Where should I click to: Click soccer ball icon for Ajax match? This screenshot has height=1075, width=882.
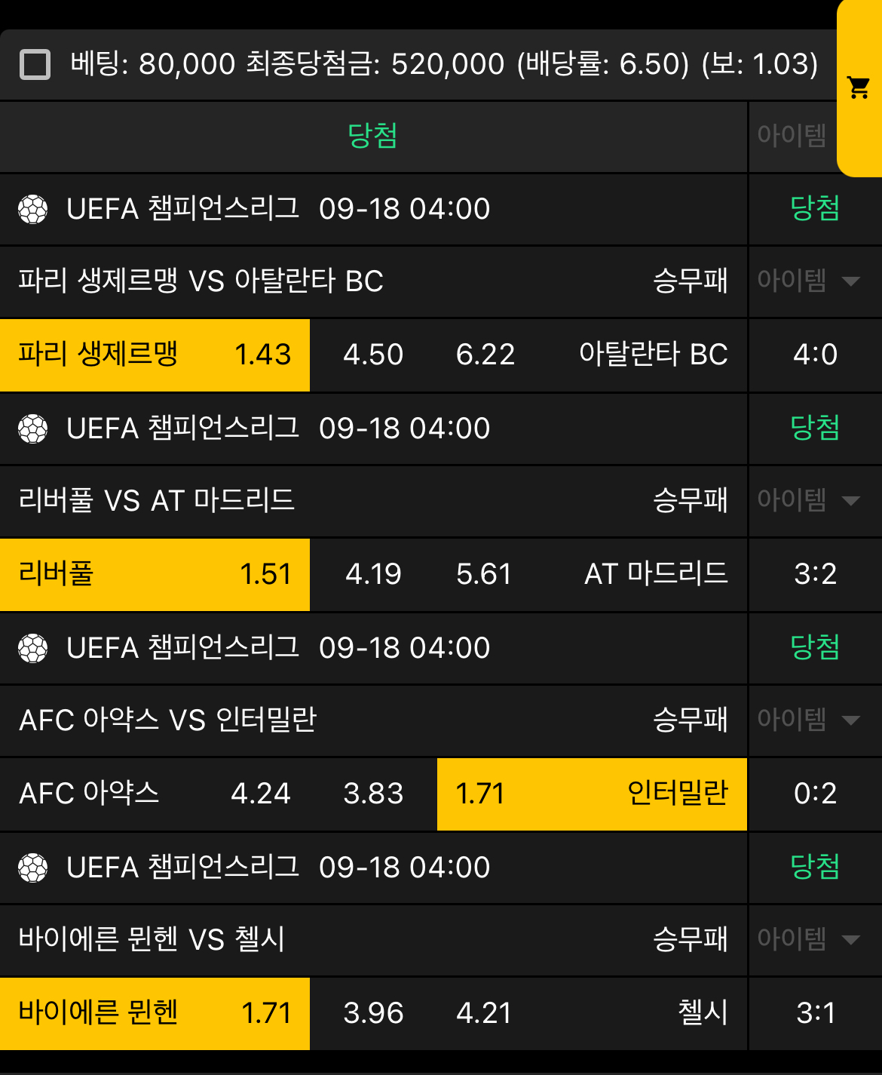click(33, 648)
